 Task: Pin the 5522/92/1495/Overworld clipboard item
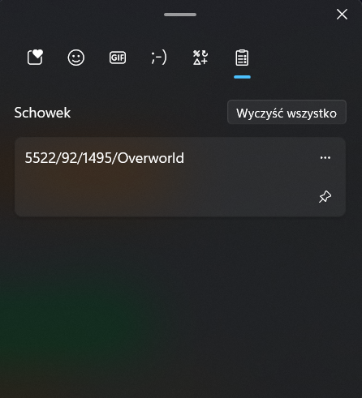pos(325,196)
